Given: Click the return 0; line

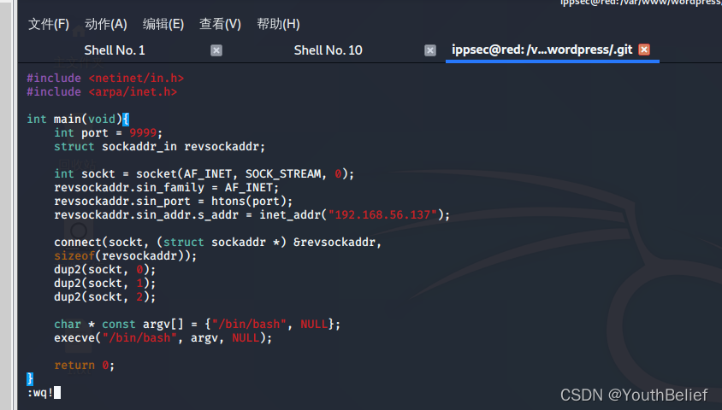Looking at the screenshot, I should click(85, 366).
